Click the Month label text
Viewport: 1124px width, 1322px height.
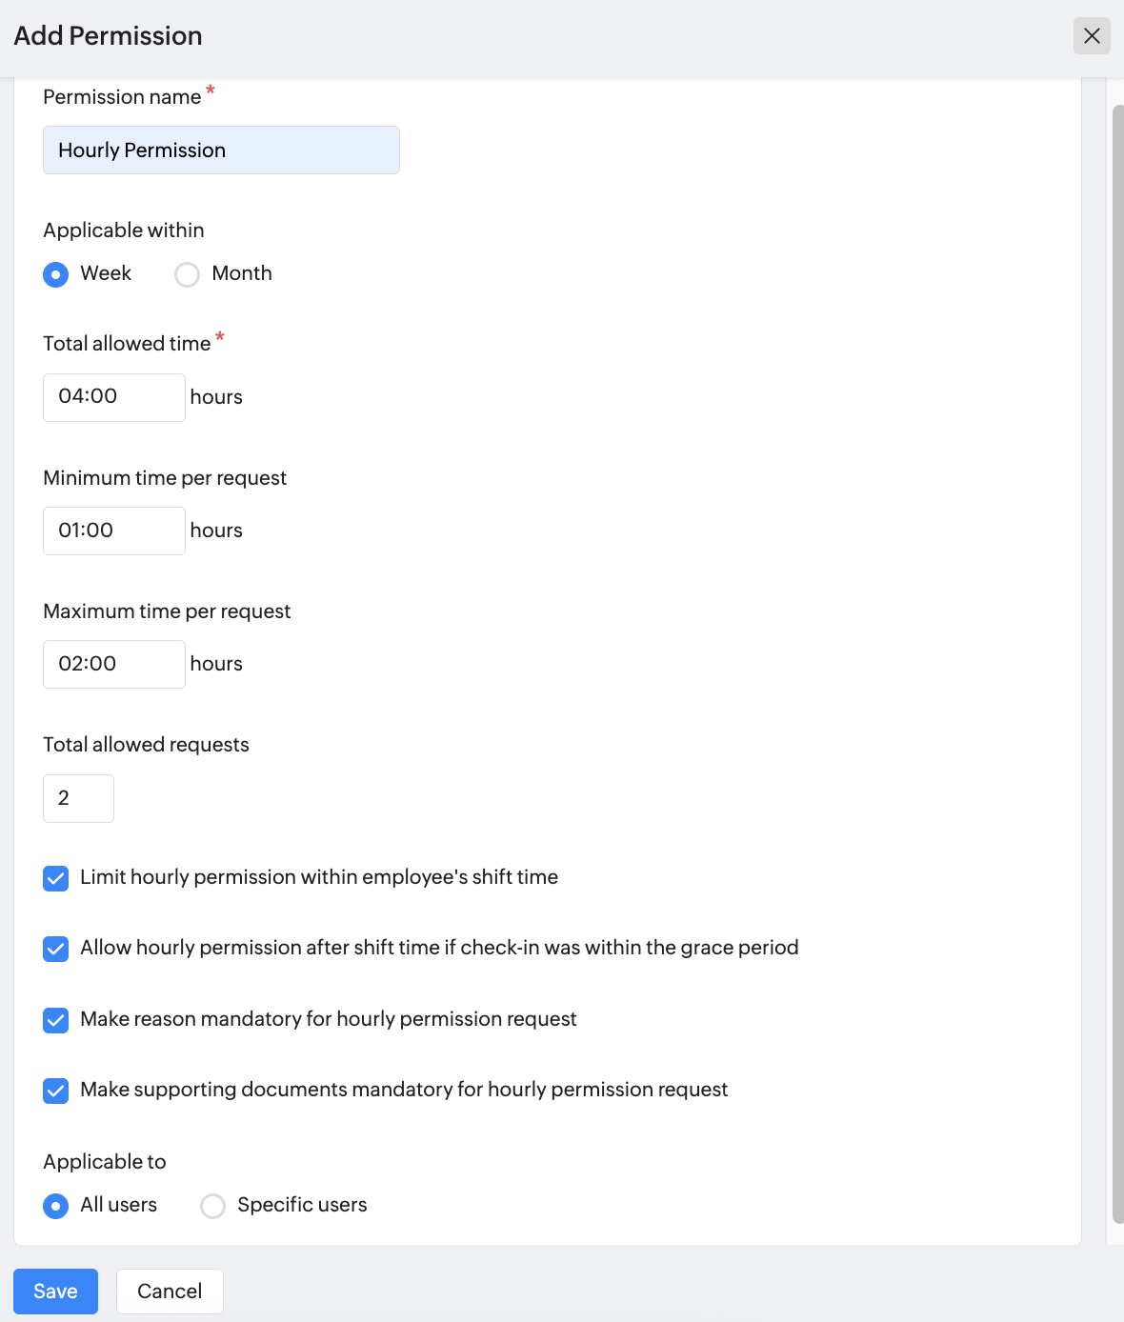[x=242, y=273]
